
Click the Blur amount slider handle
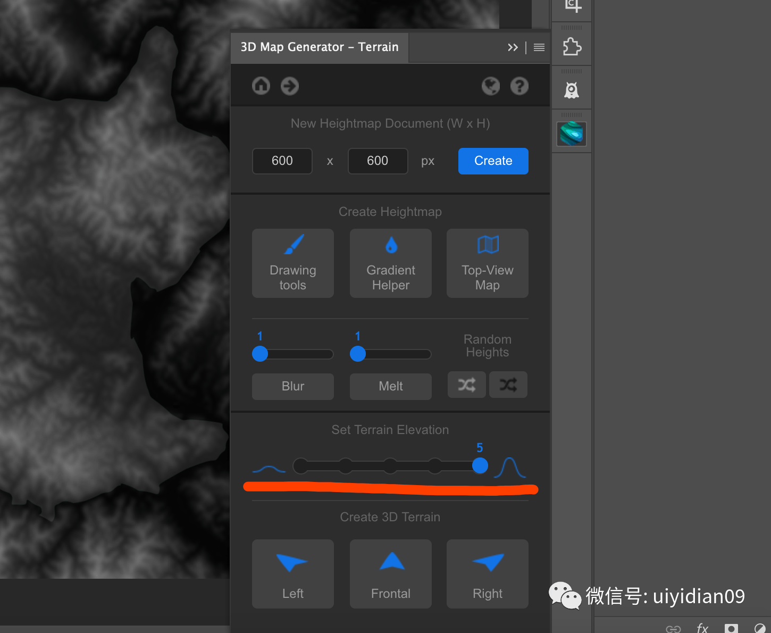click(260, 354)
